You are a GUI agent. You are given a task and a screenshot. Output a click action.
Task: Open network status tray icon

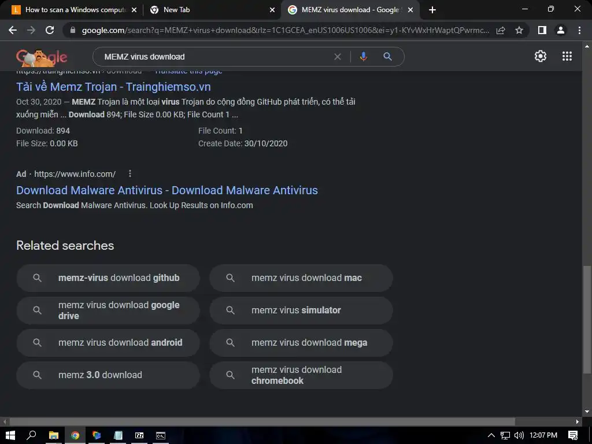[505, 435]
